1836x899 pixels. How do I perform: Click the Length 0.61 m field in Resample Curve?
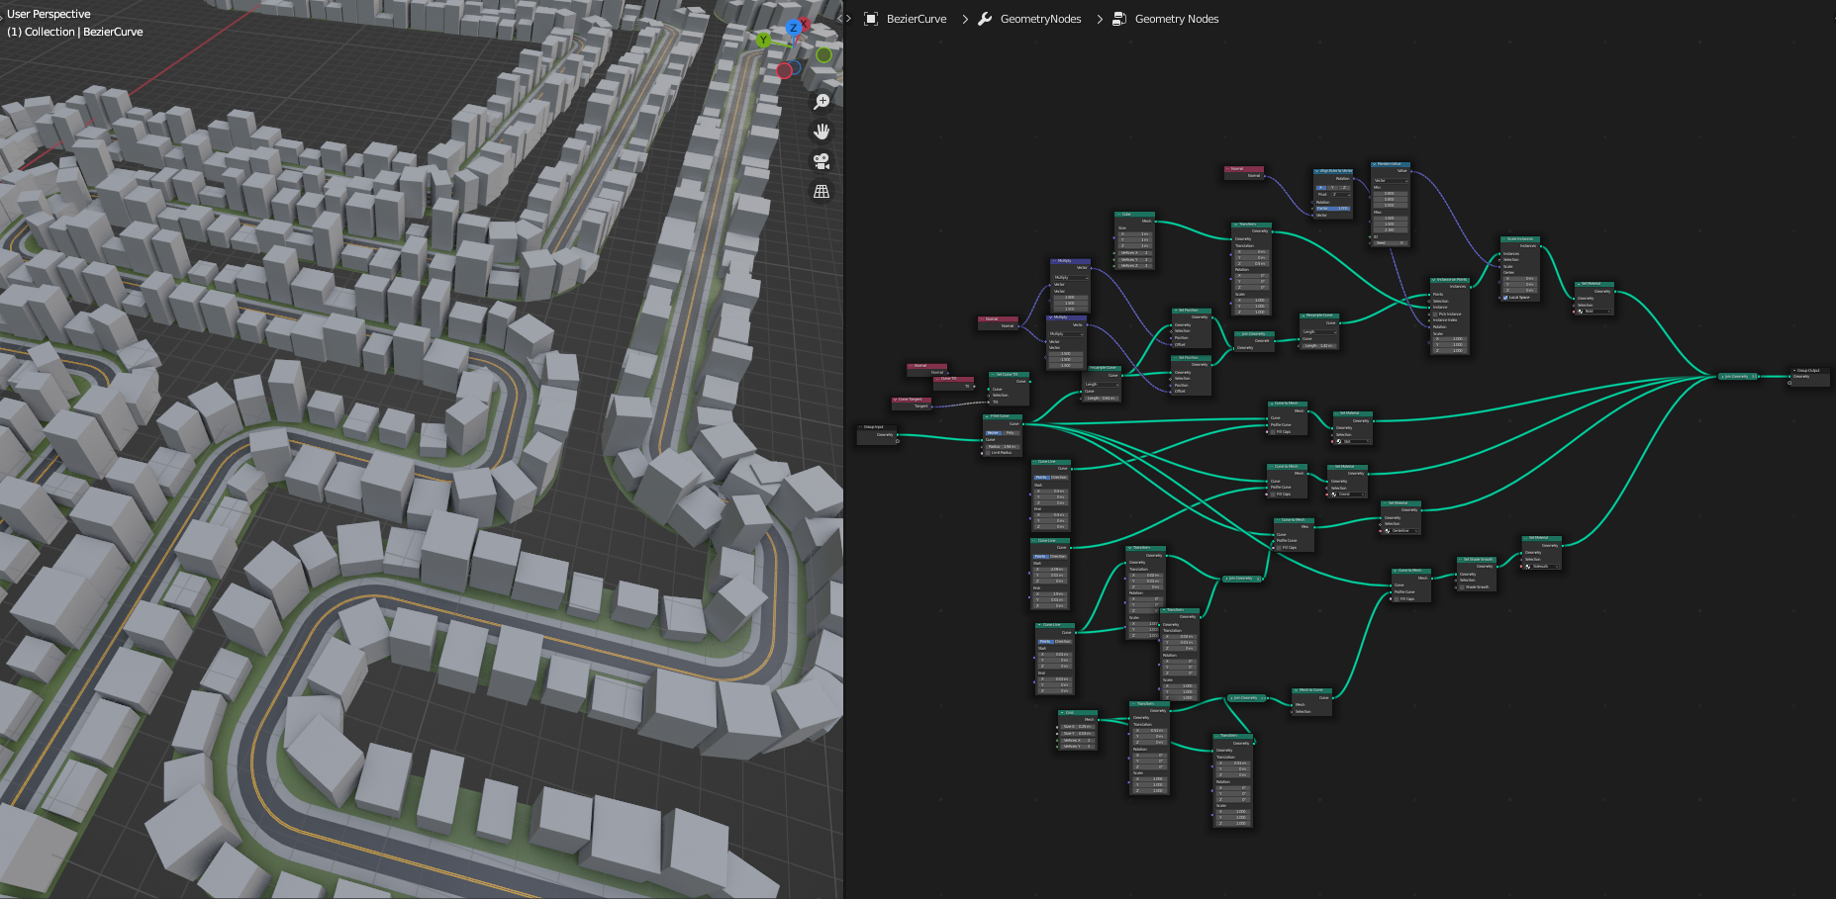click(1102, 399)
